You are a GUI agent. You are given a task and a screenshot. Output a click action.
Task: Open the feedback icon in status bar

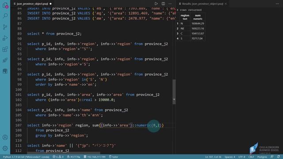[x=272, y=157]
